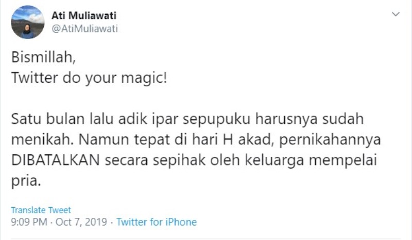Click the word Bismillah in the tweet
The image size is (412, 240).
point(42,57)
